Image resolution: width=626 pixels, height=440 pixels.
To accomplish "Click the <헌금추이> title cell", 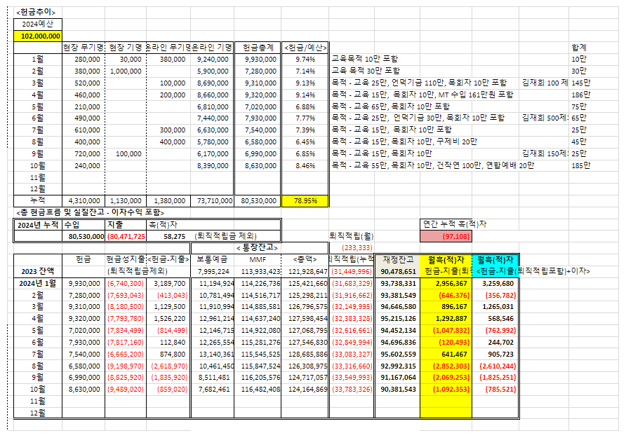I will pyautogui.click(x=36, y=13).
